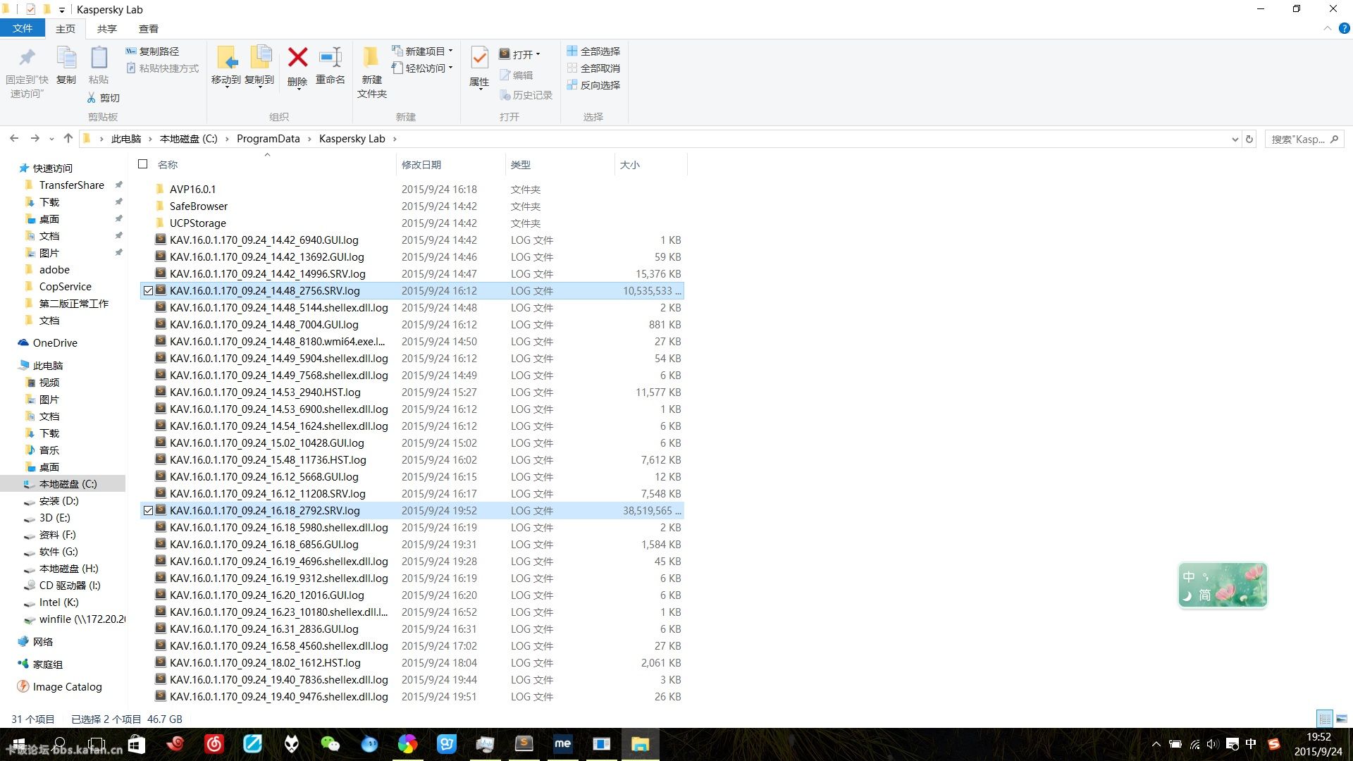Go up one folder level arrow

pos(68,139)
